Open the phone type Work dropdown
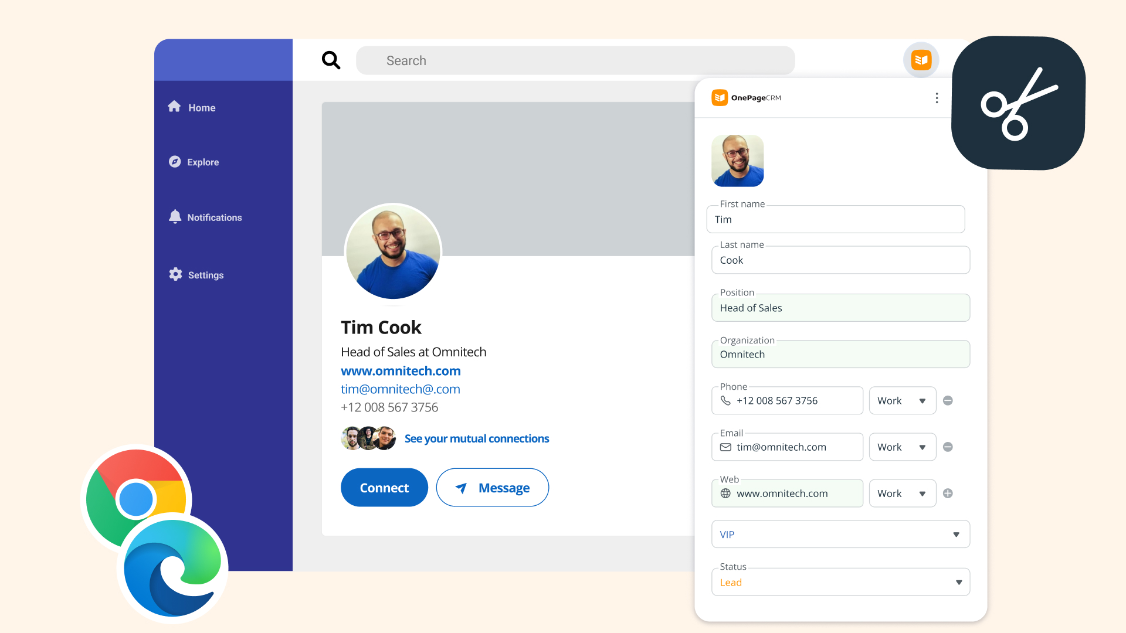The image size is (1126, 633). tap(902, 401)
